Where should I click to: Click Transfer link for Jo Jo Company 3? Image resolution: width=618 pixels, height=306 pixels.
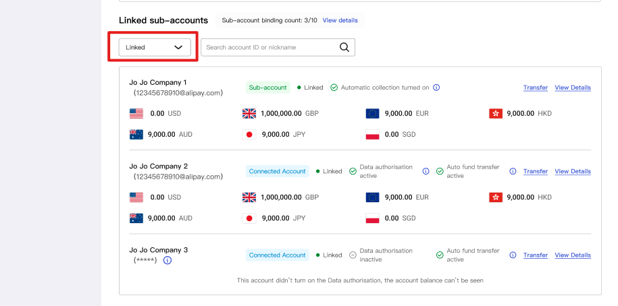tap(535, 255)
